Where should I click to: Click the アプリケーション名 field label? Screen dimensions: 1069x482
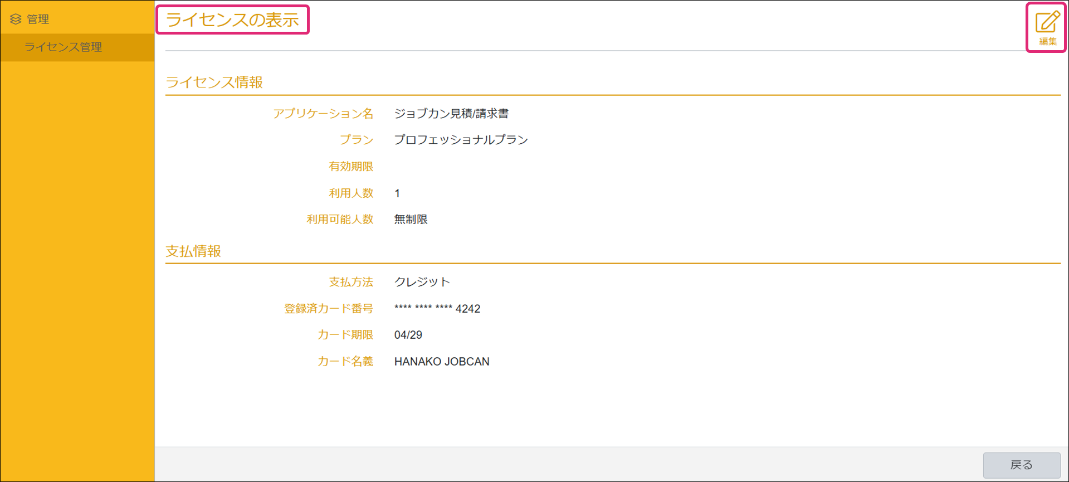(323, 114)
